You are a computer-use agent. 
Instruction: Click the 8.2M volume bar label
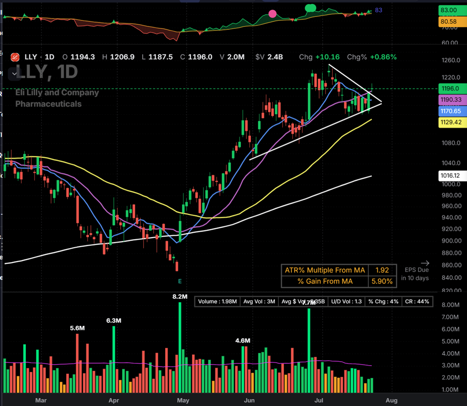[x=180, y=296]
